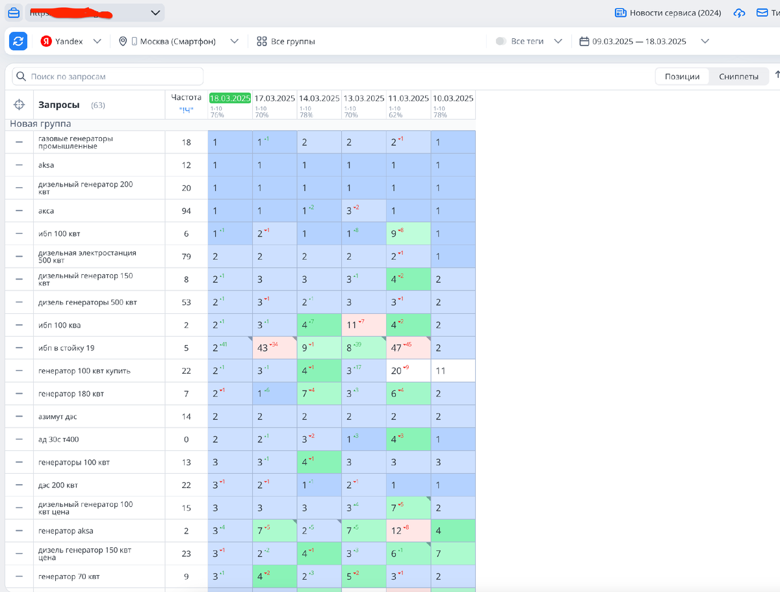Click position 9 cell in ибп 100 квт row

[x=408, y=233]
